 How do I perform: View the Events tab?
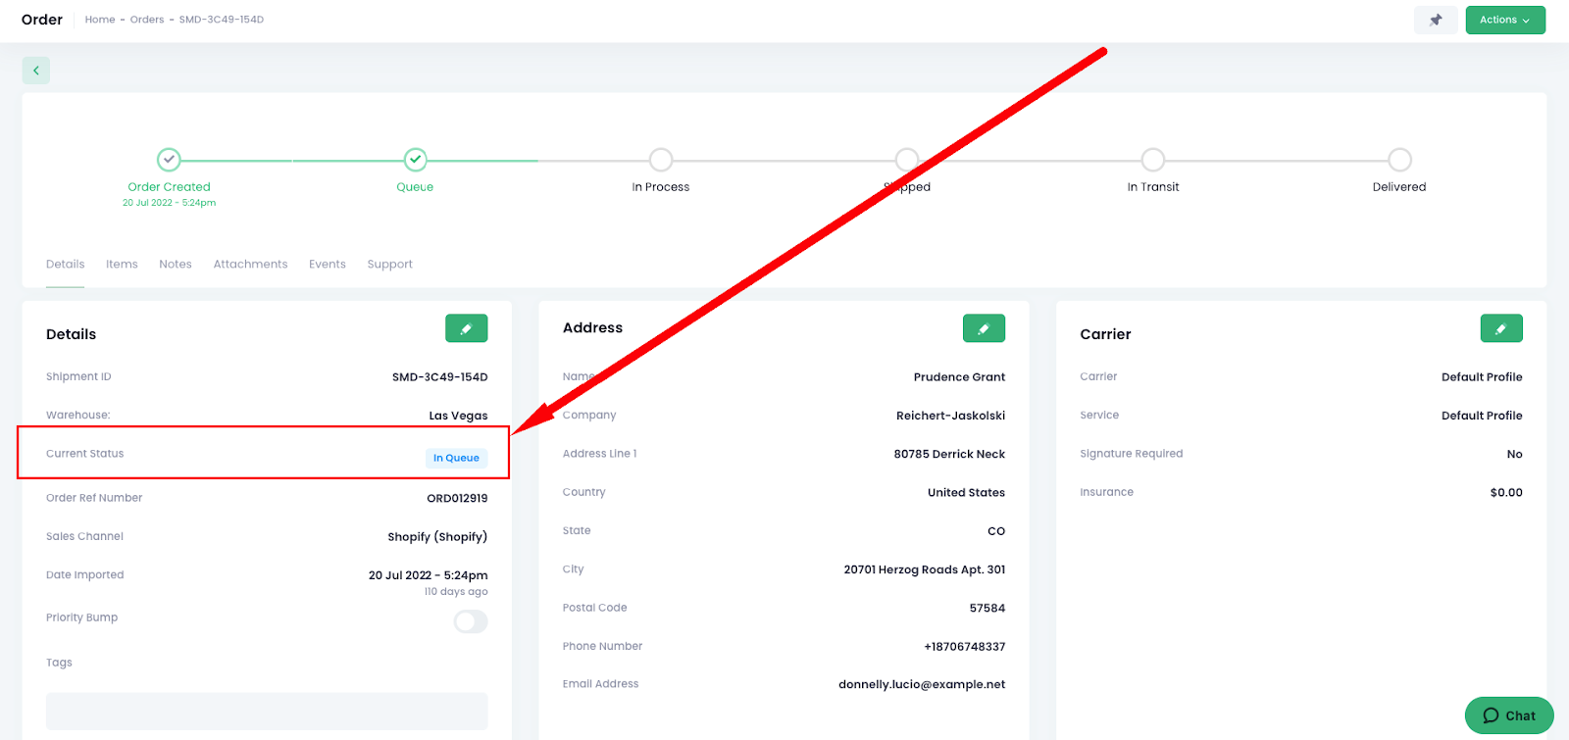pyautogui.click(x=328, y=265)
